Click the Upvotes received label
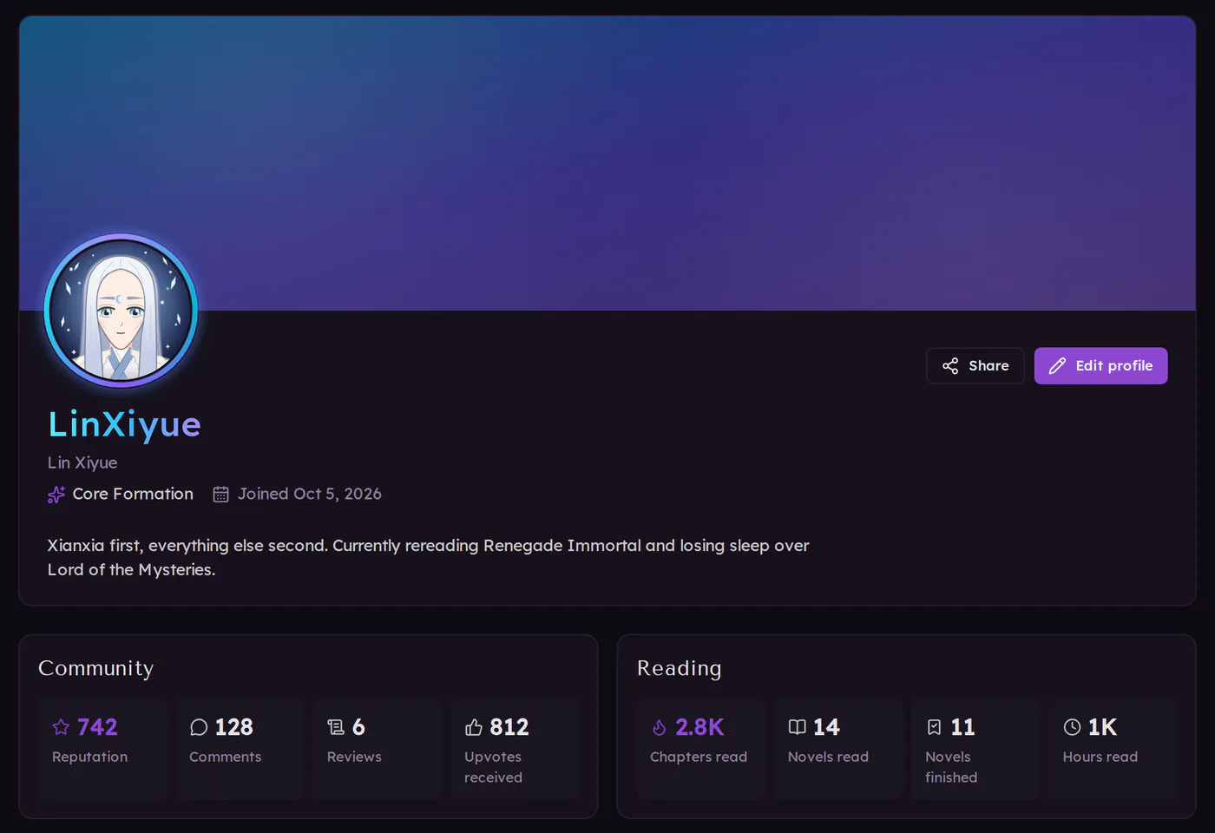The height and width of the screenshot is (833, 1215). tap(493, 767)
